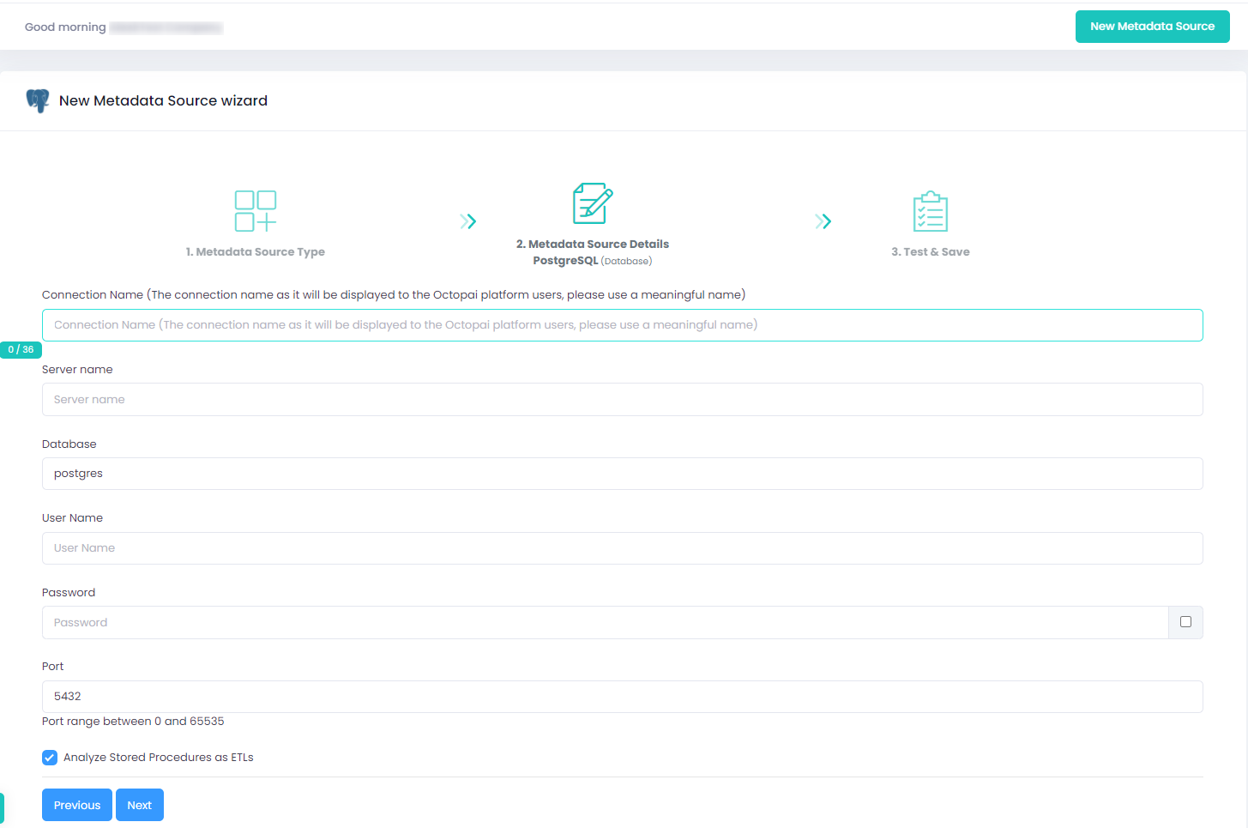Select step 2. Metadata Source Details label
The height and width of the screenshot is (828, 1248).
pyautogui.click(x=593, y=245)
